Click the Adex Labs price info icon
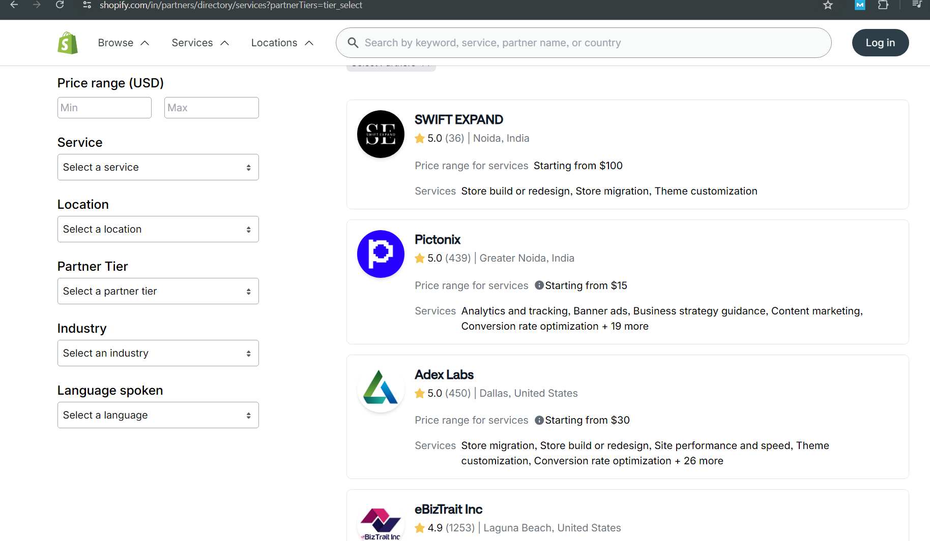The height and width of the screenshot is (541, 930). [x=539, y=420]
